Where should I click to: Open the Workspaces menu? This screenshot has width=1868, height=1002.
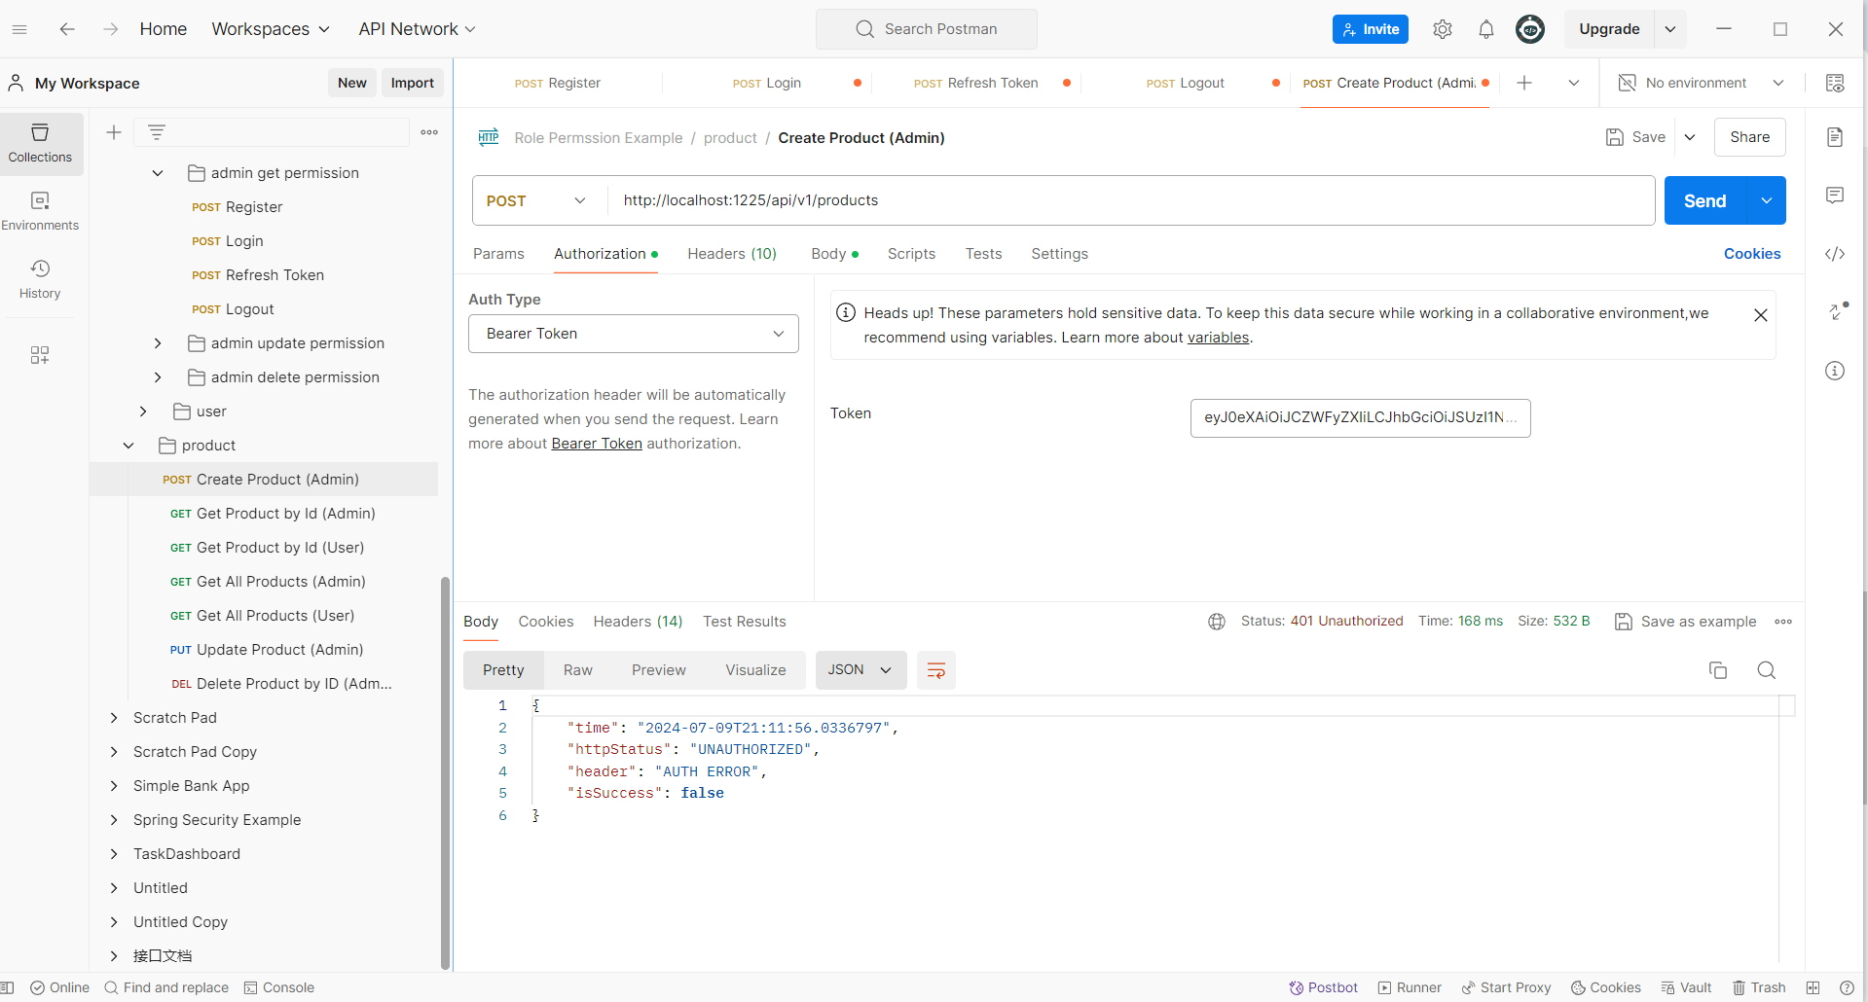[271, 29]
